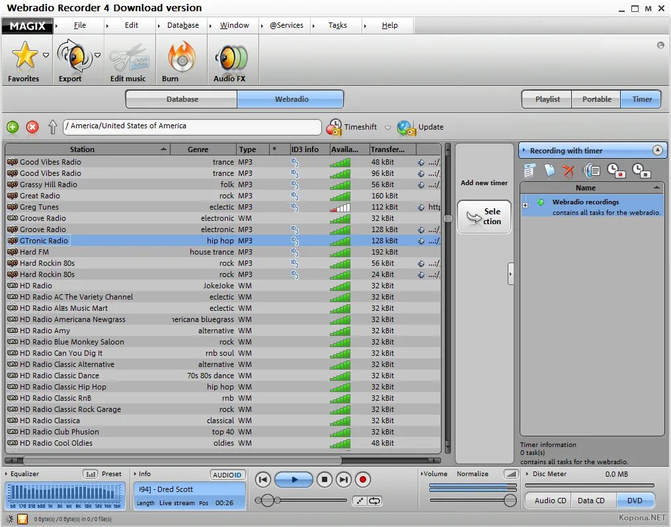This screenshot has width=671, height=527.
Task: Click the Edit music scissors icon
Action: 129,58
